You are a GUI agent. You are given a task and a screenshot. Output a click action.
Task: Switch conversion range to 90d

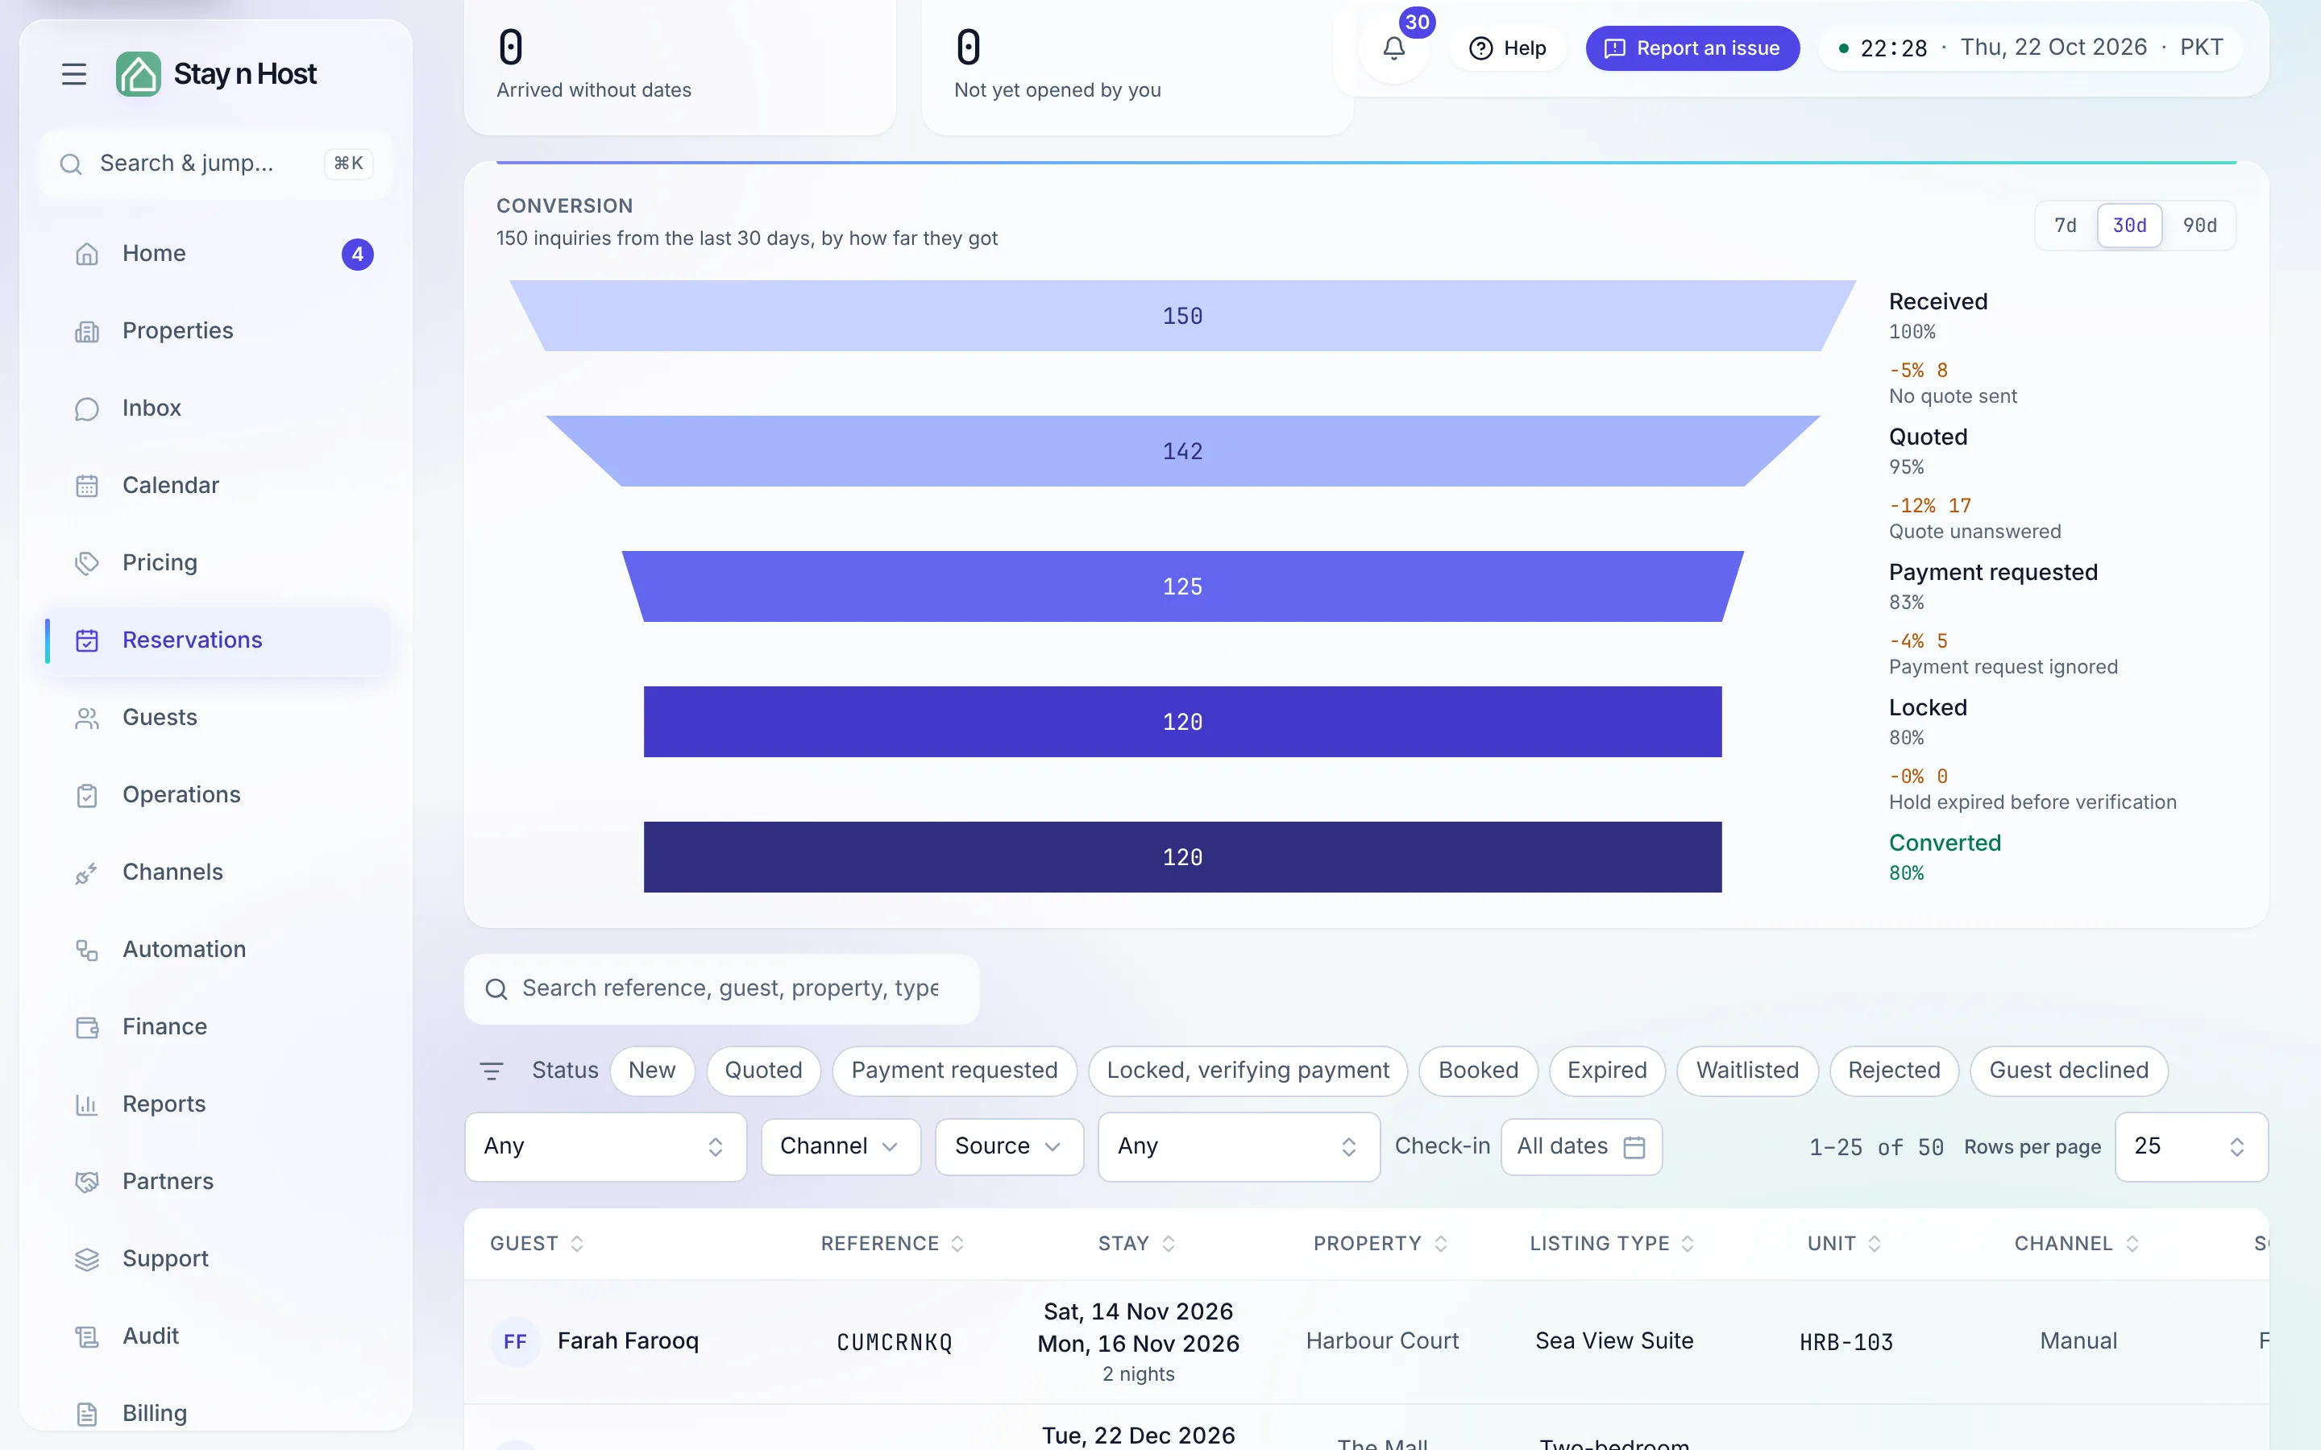pyautogui.click(x=2199, y=226)
